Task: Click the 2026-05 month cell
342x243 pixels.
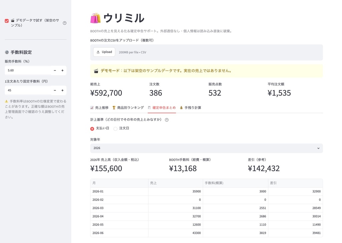Action: click(x=119, y=225)
